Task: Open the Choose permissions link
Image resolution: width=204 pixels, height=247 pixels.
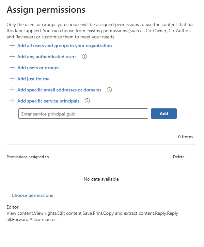Action: [x=32, y=195]
